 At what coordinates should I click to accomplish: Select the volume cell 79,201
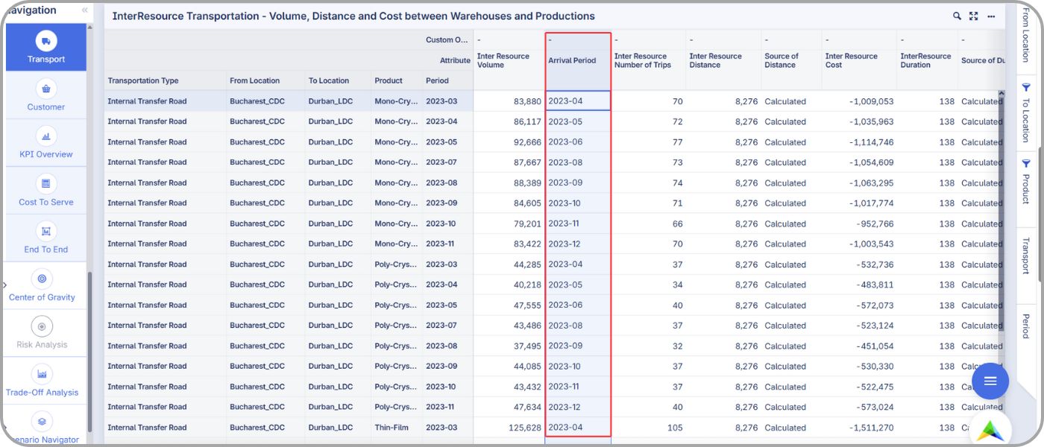pyautogui.click(x=509, y=223)
